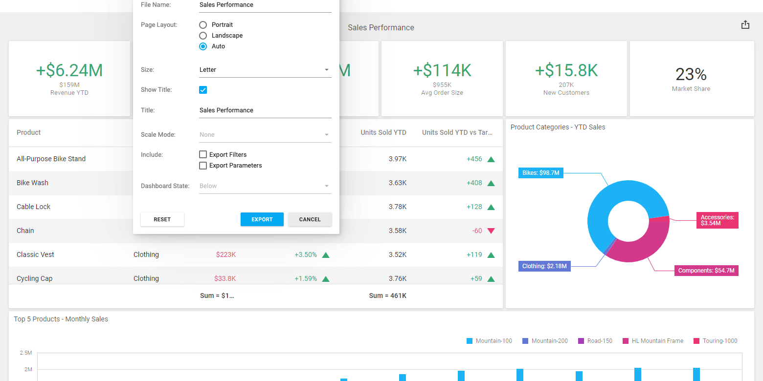This screenshot has height=381, width=763.
Task: Click the Mountain-100 legend marker
Action: (x=470, y=341)
